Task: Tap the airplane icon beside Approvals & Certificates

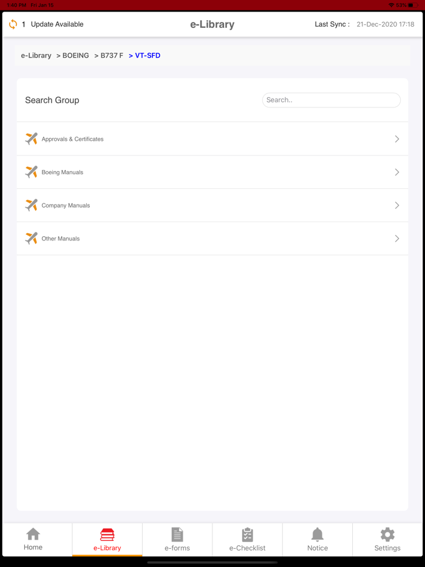Action: (x=31, y=138)
